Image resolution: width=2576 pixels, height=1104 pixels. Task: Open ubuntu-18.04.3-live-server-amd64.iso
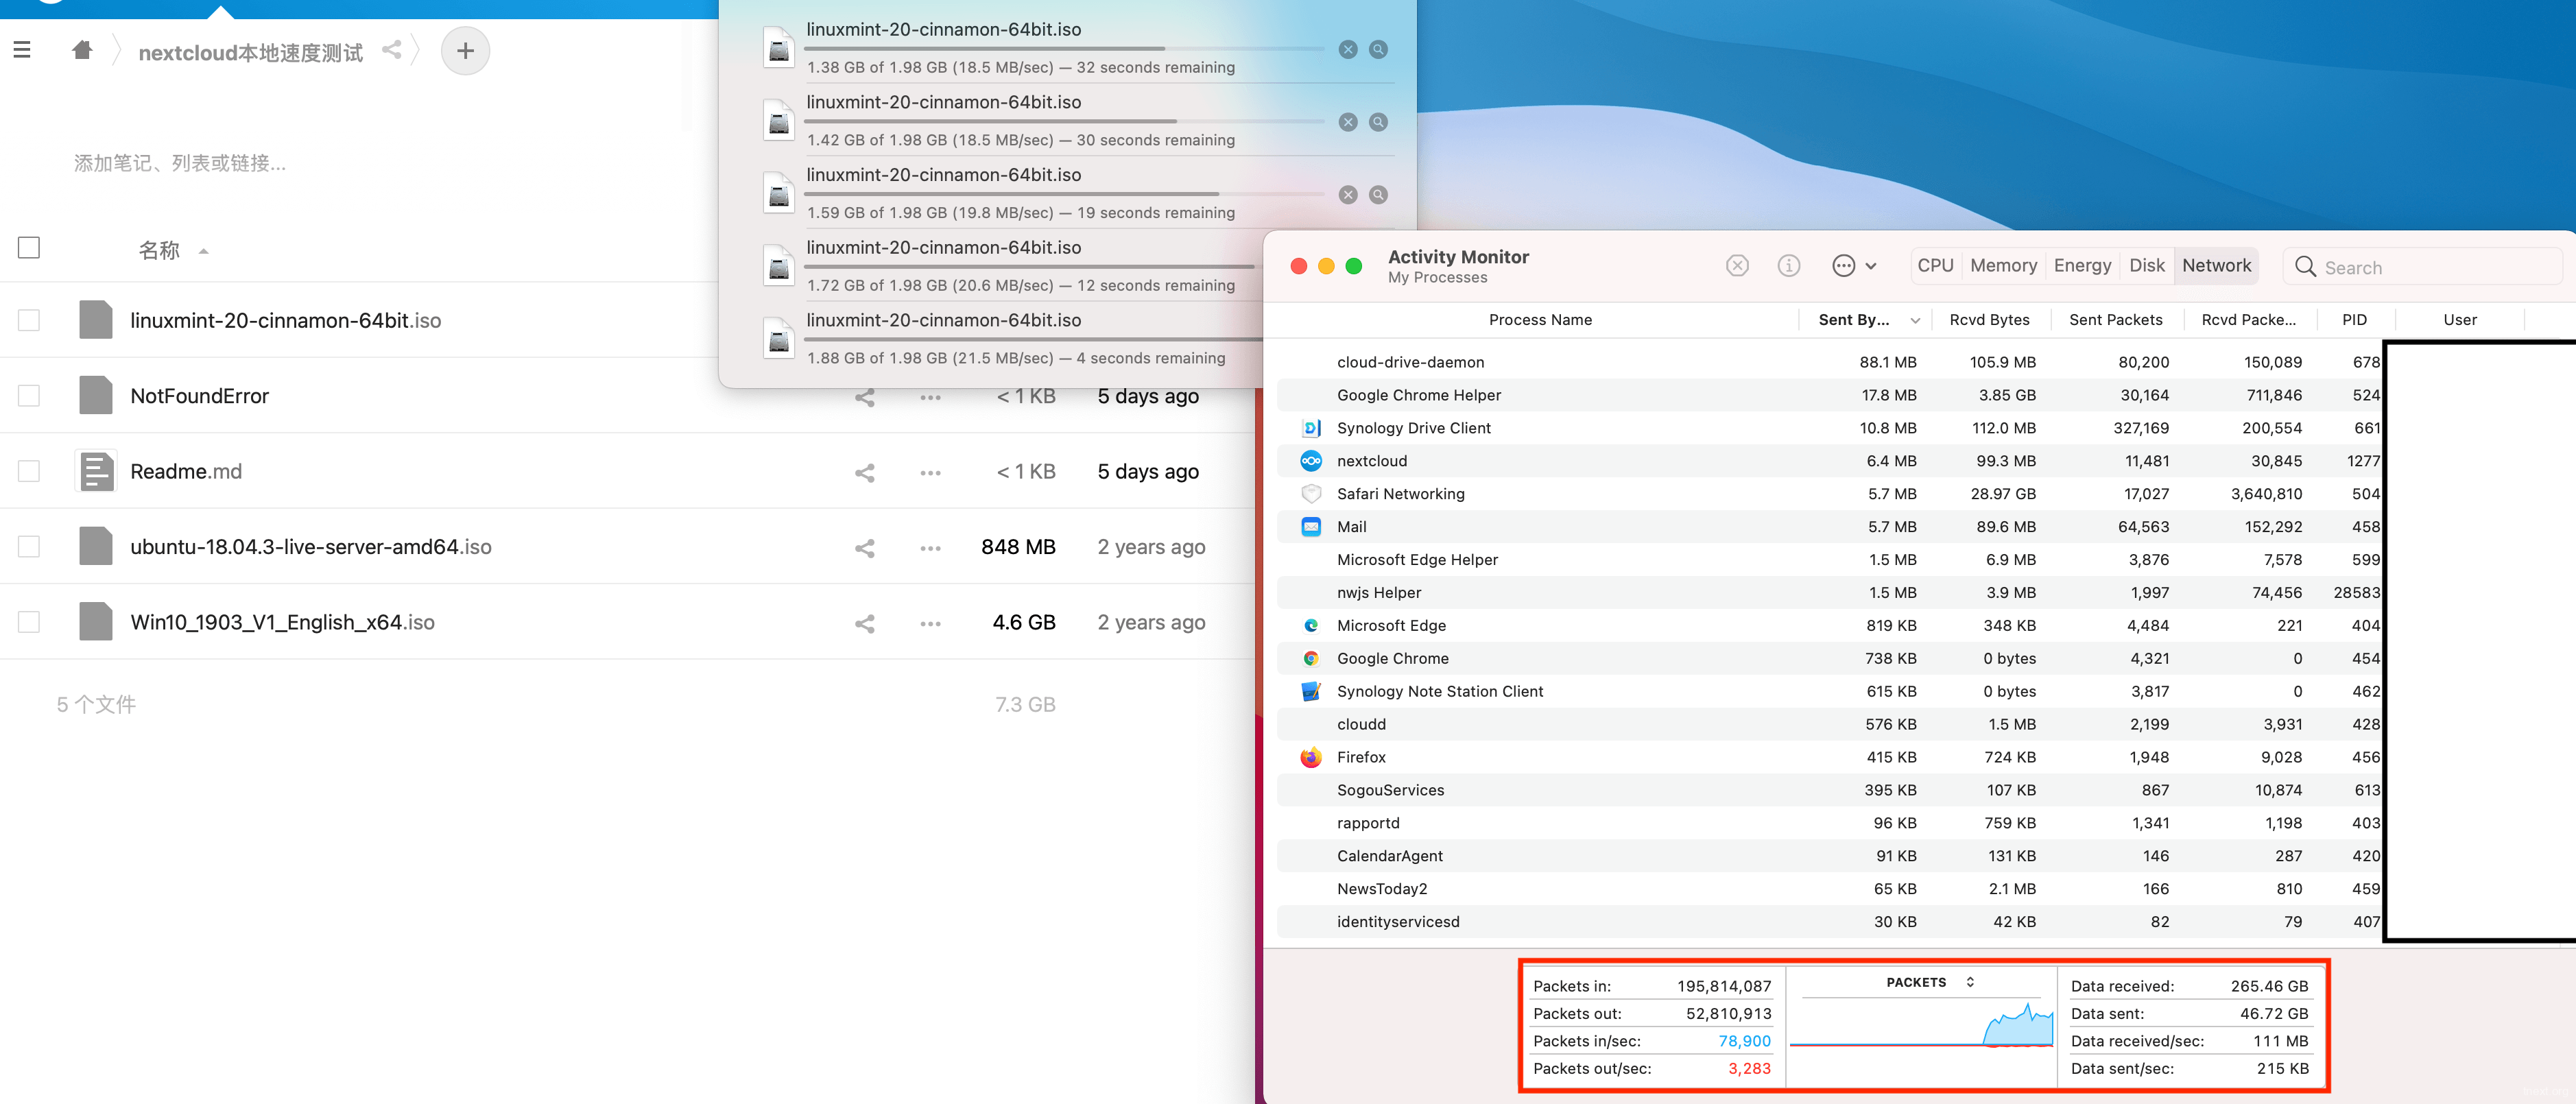point(310,547)
